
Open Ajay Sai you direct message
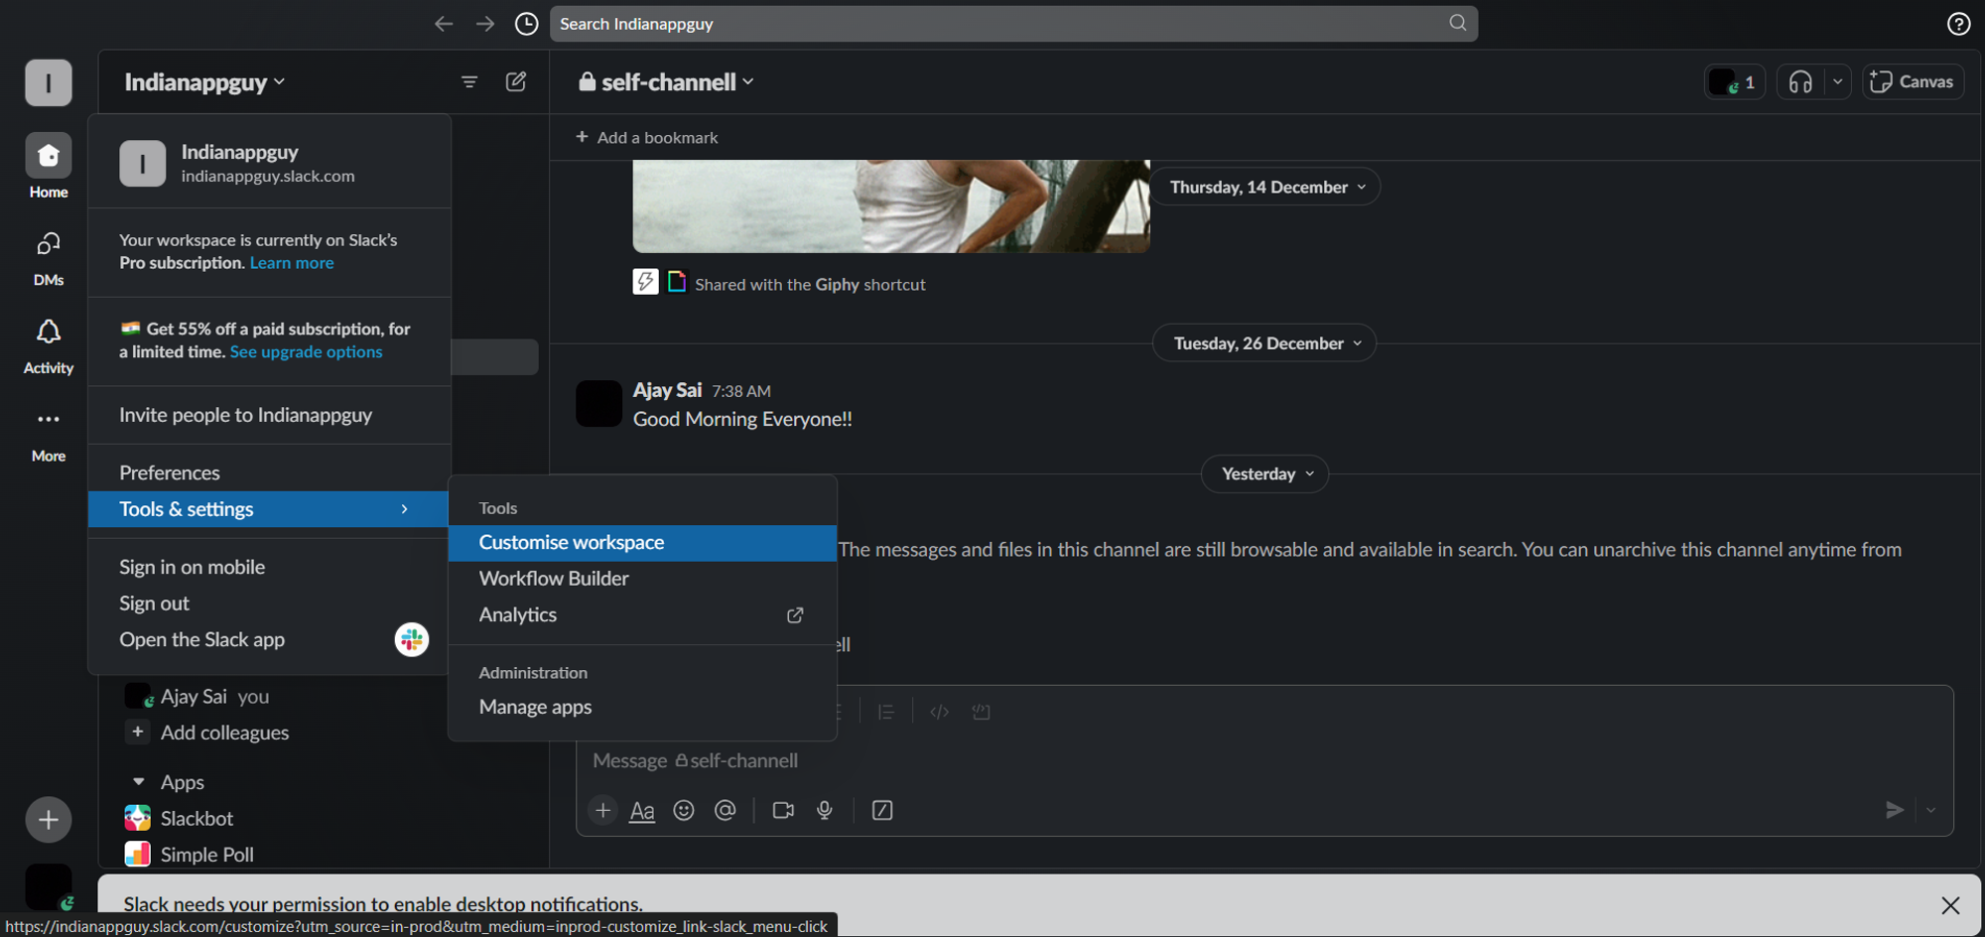tap(198, 696)
